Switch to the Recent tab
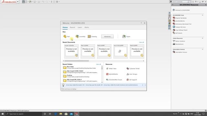207x116 pixels. click(x=72, y=27)
